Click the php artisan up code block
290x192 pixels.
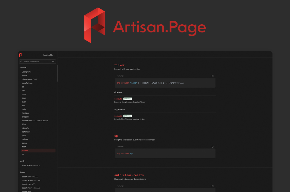click(x=165, y=153)
